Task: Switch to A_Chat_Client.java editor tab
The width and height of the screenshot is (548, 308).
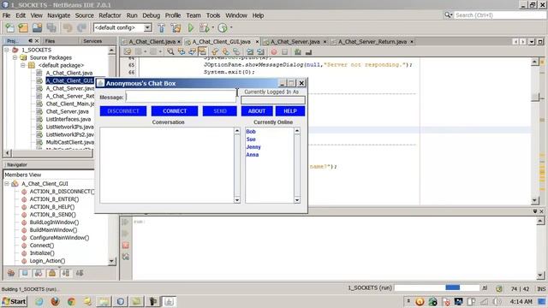Action: [152, 42]
